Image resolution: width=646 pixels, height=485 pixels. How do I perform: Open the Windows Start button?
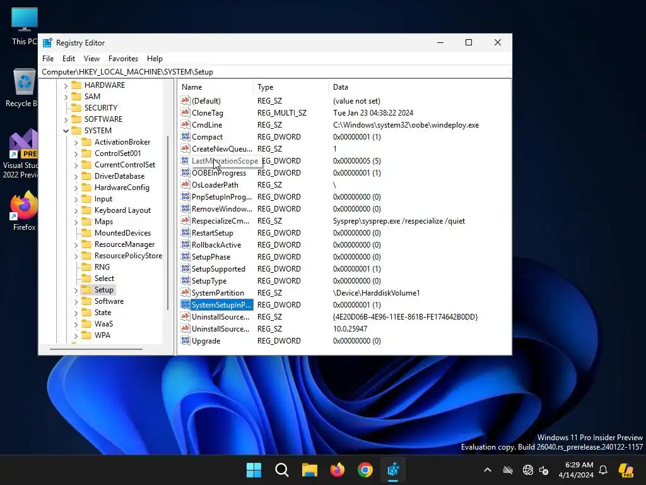[254, 470]
